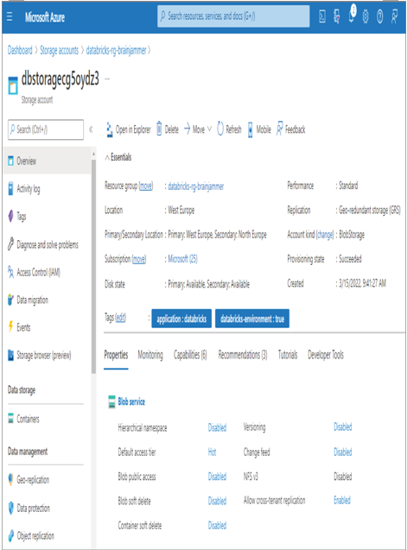407x550 pixels.
Task: Go to Dashboard breadcrumb
Action: [20, 50]
